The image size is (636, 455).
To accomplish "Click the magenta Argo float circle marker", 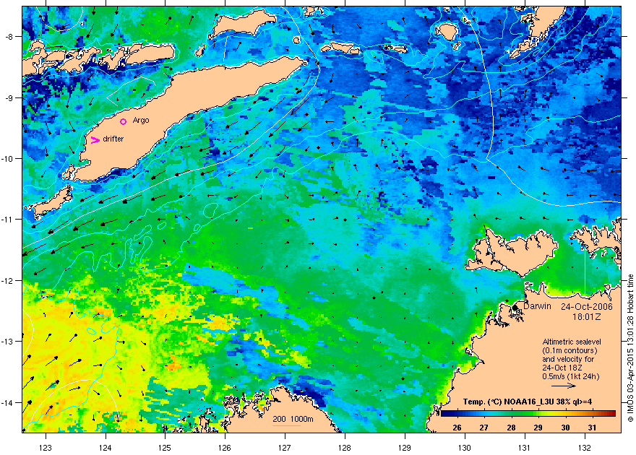I will coord(124,121).
